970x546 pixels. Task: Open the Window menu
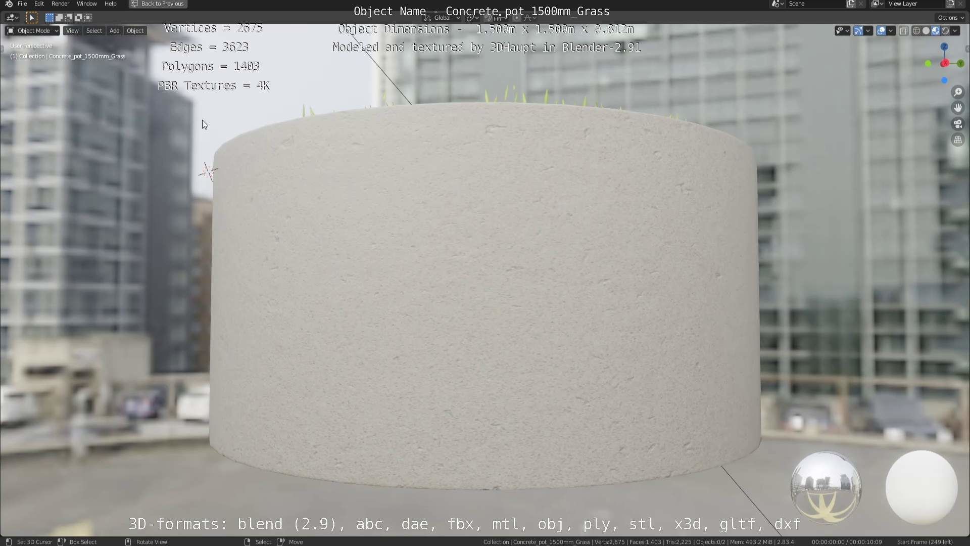[86, 4]
